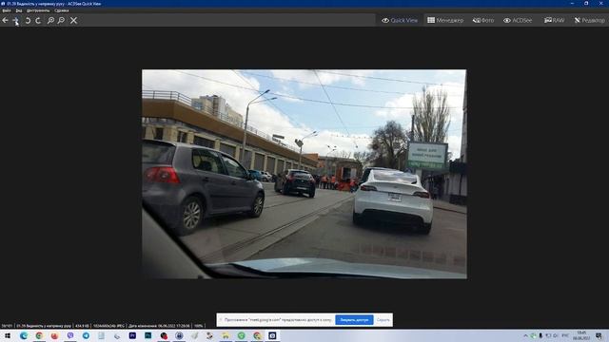Screen dimensions: 609x342
Task: Click the modification date in status bar
Action: coord(159,326)
